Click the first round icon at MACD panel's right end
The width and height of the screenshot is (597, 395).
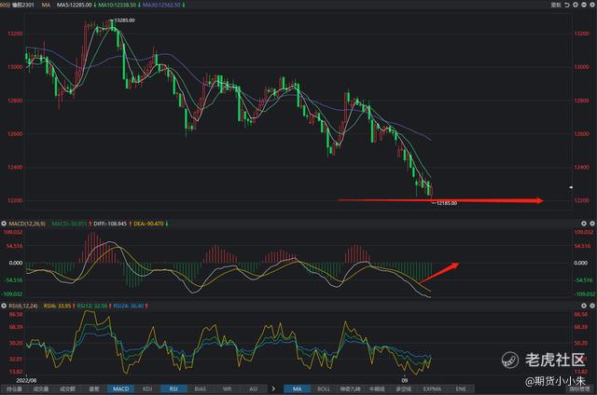pyautogui.click(x=584, y=224)
